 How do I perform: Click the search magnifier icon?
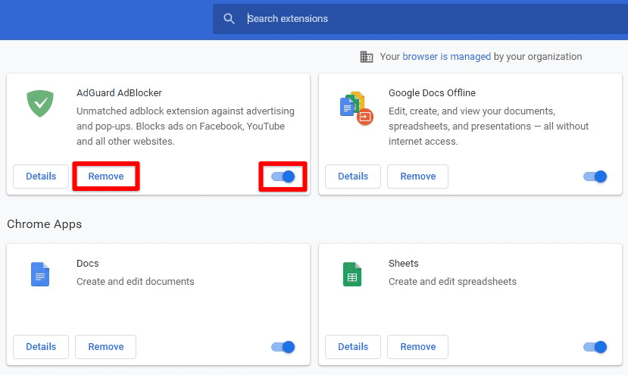click(229, 19)
